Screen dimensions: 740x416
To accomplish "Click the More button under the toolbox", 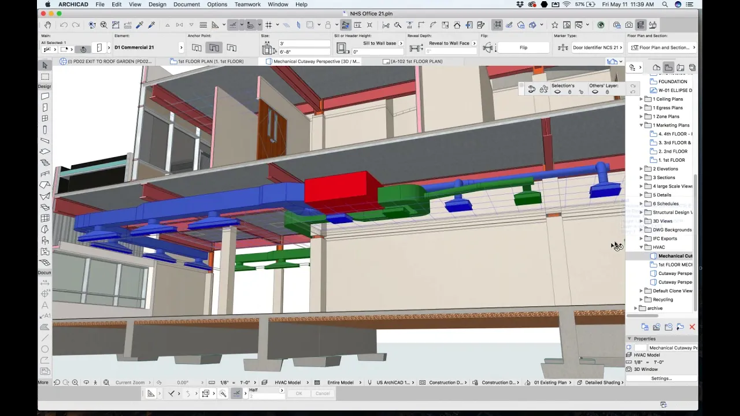I will coord(43,382).
